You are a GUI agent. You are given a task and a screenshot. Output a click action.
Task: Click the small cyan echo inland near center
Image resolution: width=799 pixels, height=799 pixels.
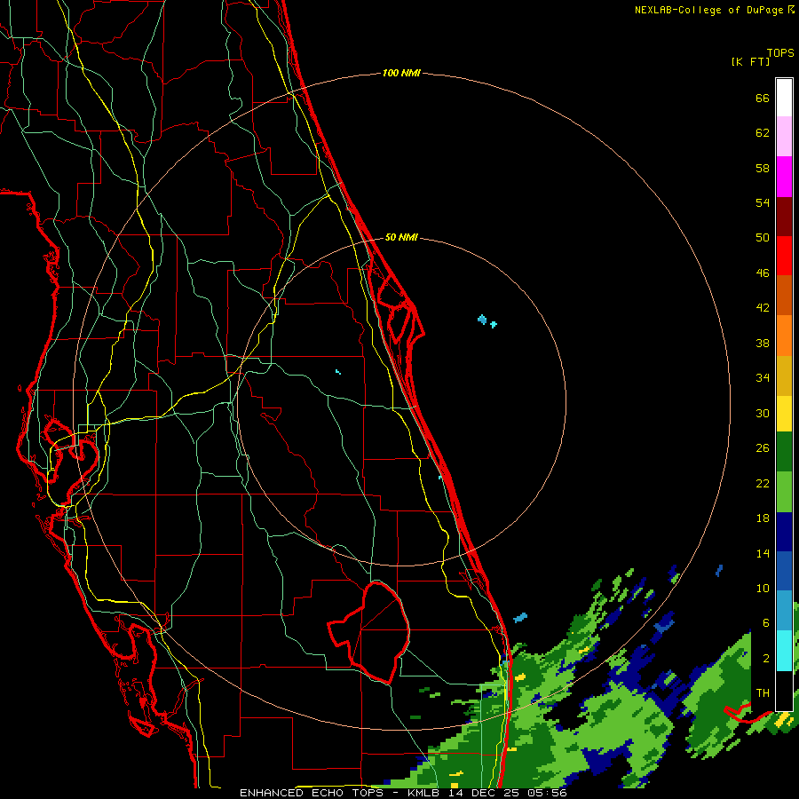(x=338, y=372)
